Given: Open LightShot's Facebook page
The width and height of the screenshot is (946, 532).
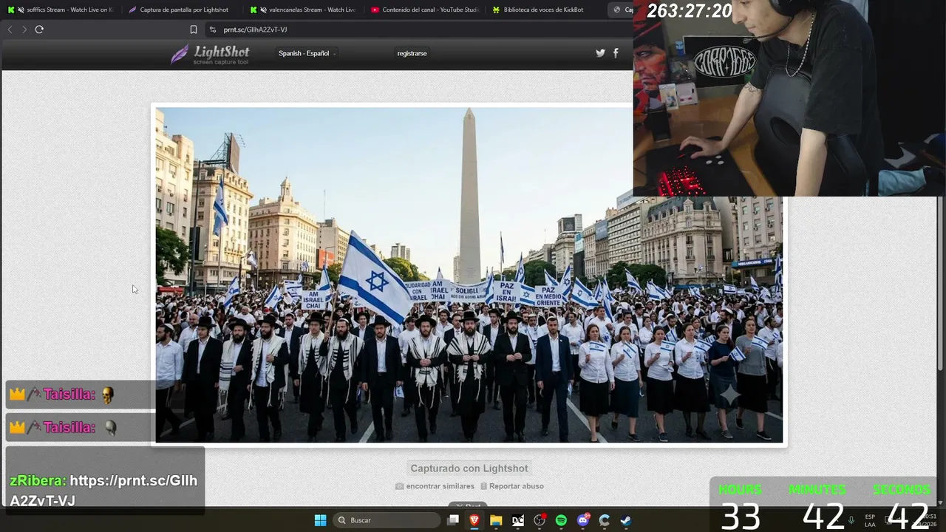Looking at the screenshot, I should click(x=616, y=53).
